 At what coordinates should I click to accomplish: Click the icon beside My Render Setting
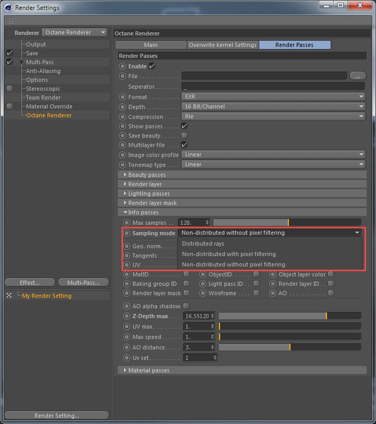[x=9, y=295]
